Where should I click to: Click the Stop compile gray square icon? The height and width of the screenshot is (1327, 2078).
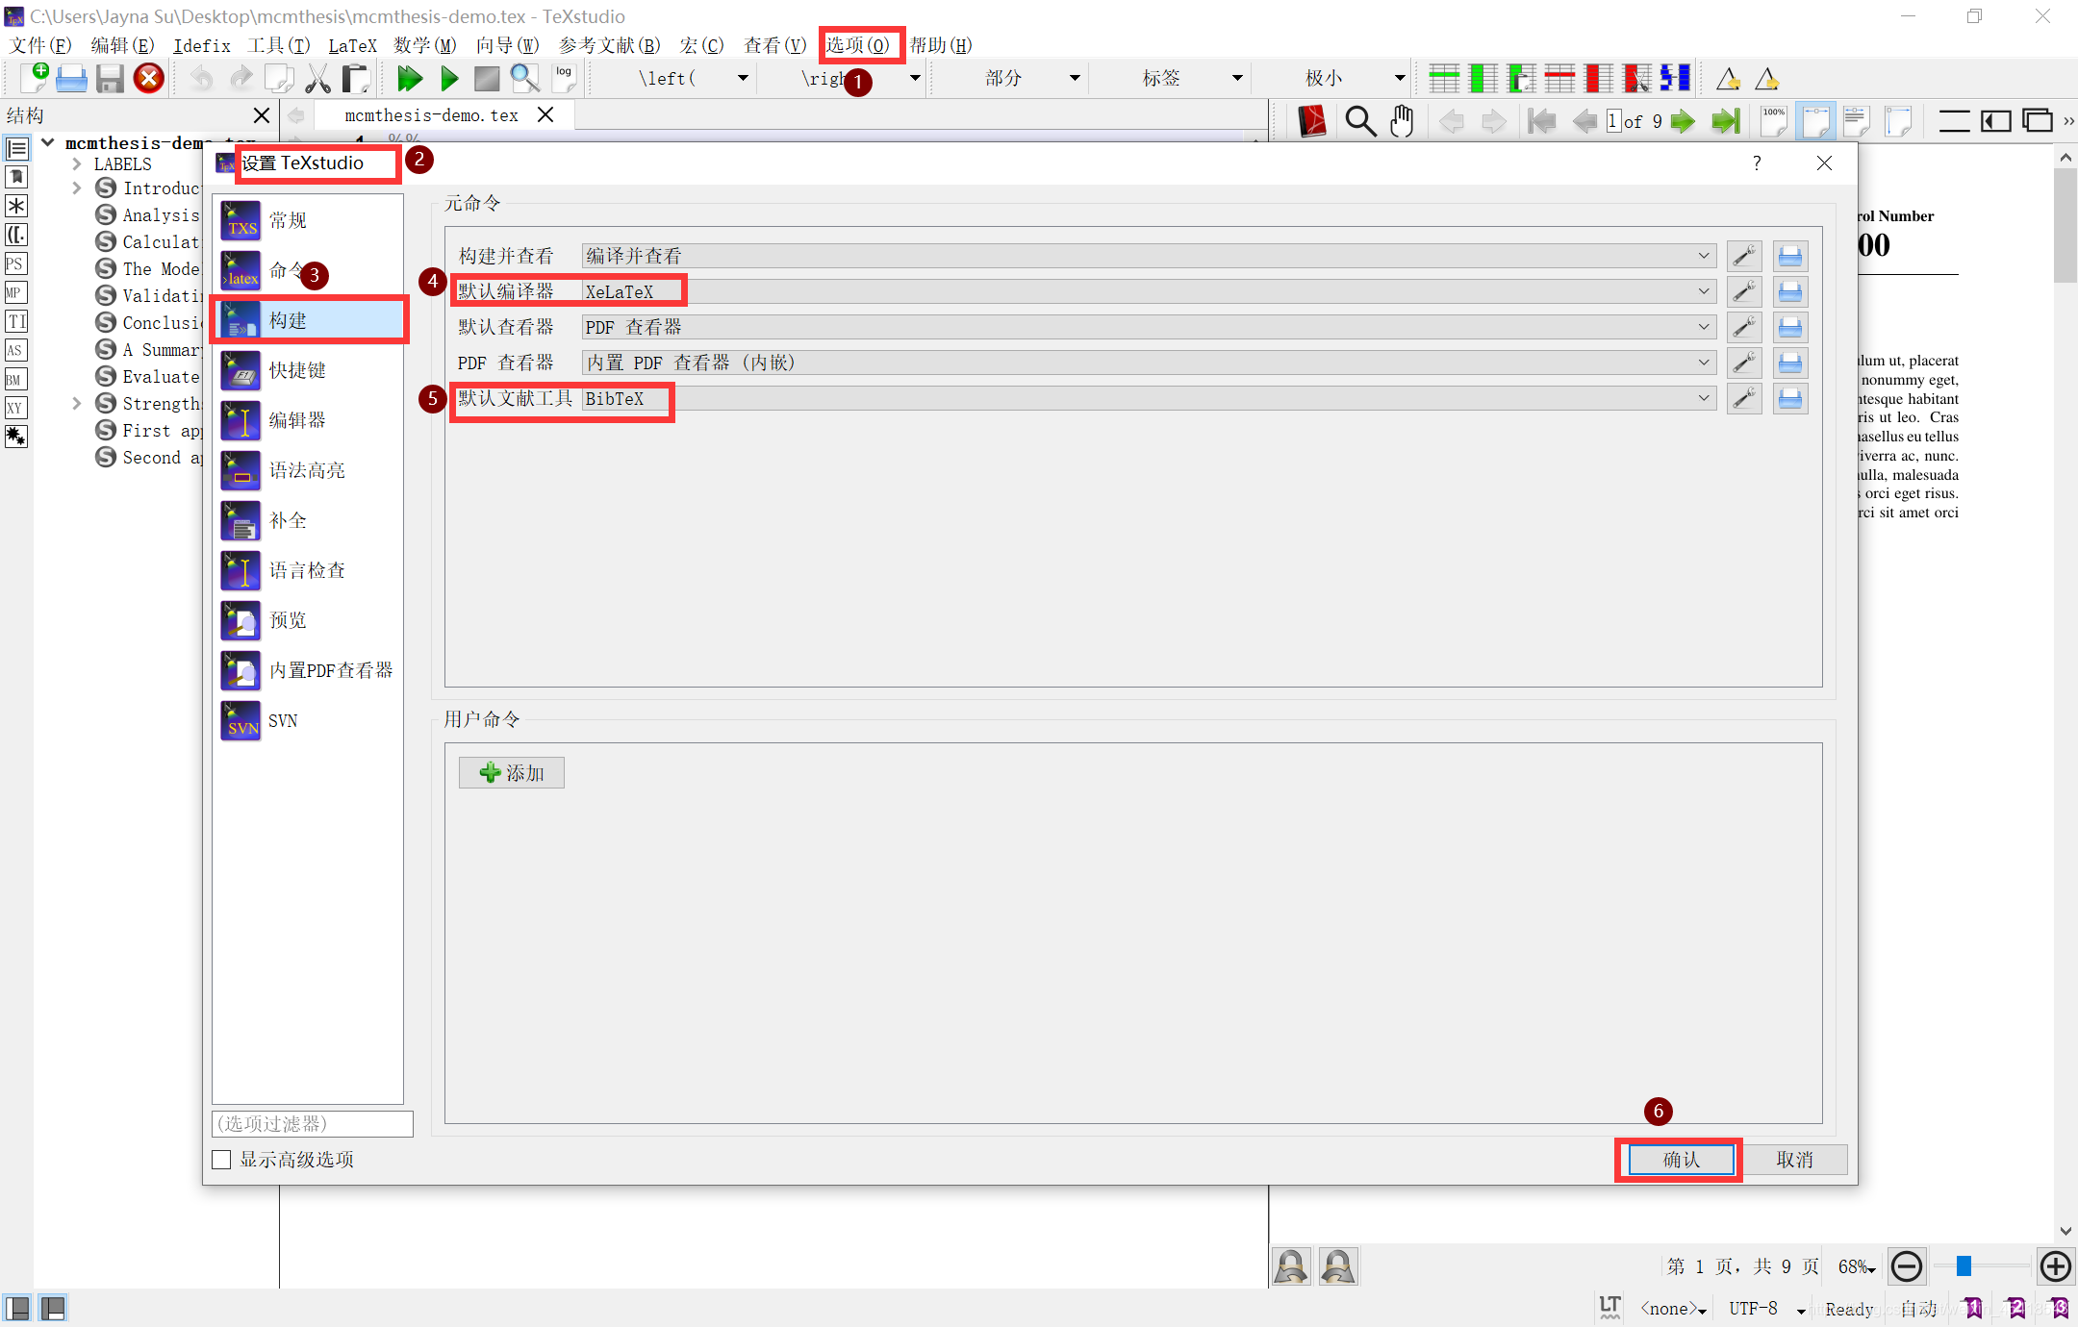point(487,78)
